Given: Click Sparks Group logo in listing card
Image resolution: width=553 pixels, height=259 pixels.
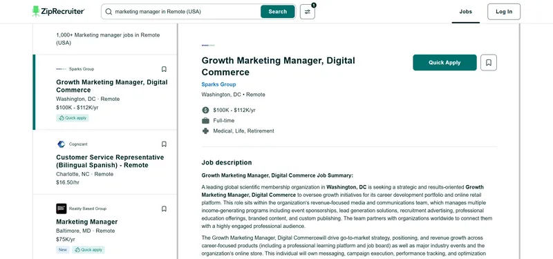Looking at the screenshot, I should click(x=61, y=69).
